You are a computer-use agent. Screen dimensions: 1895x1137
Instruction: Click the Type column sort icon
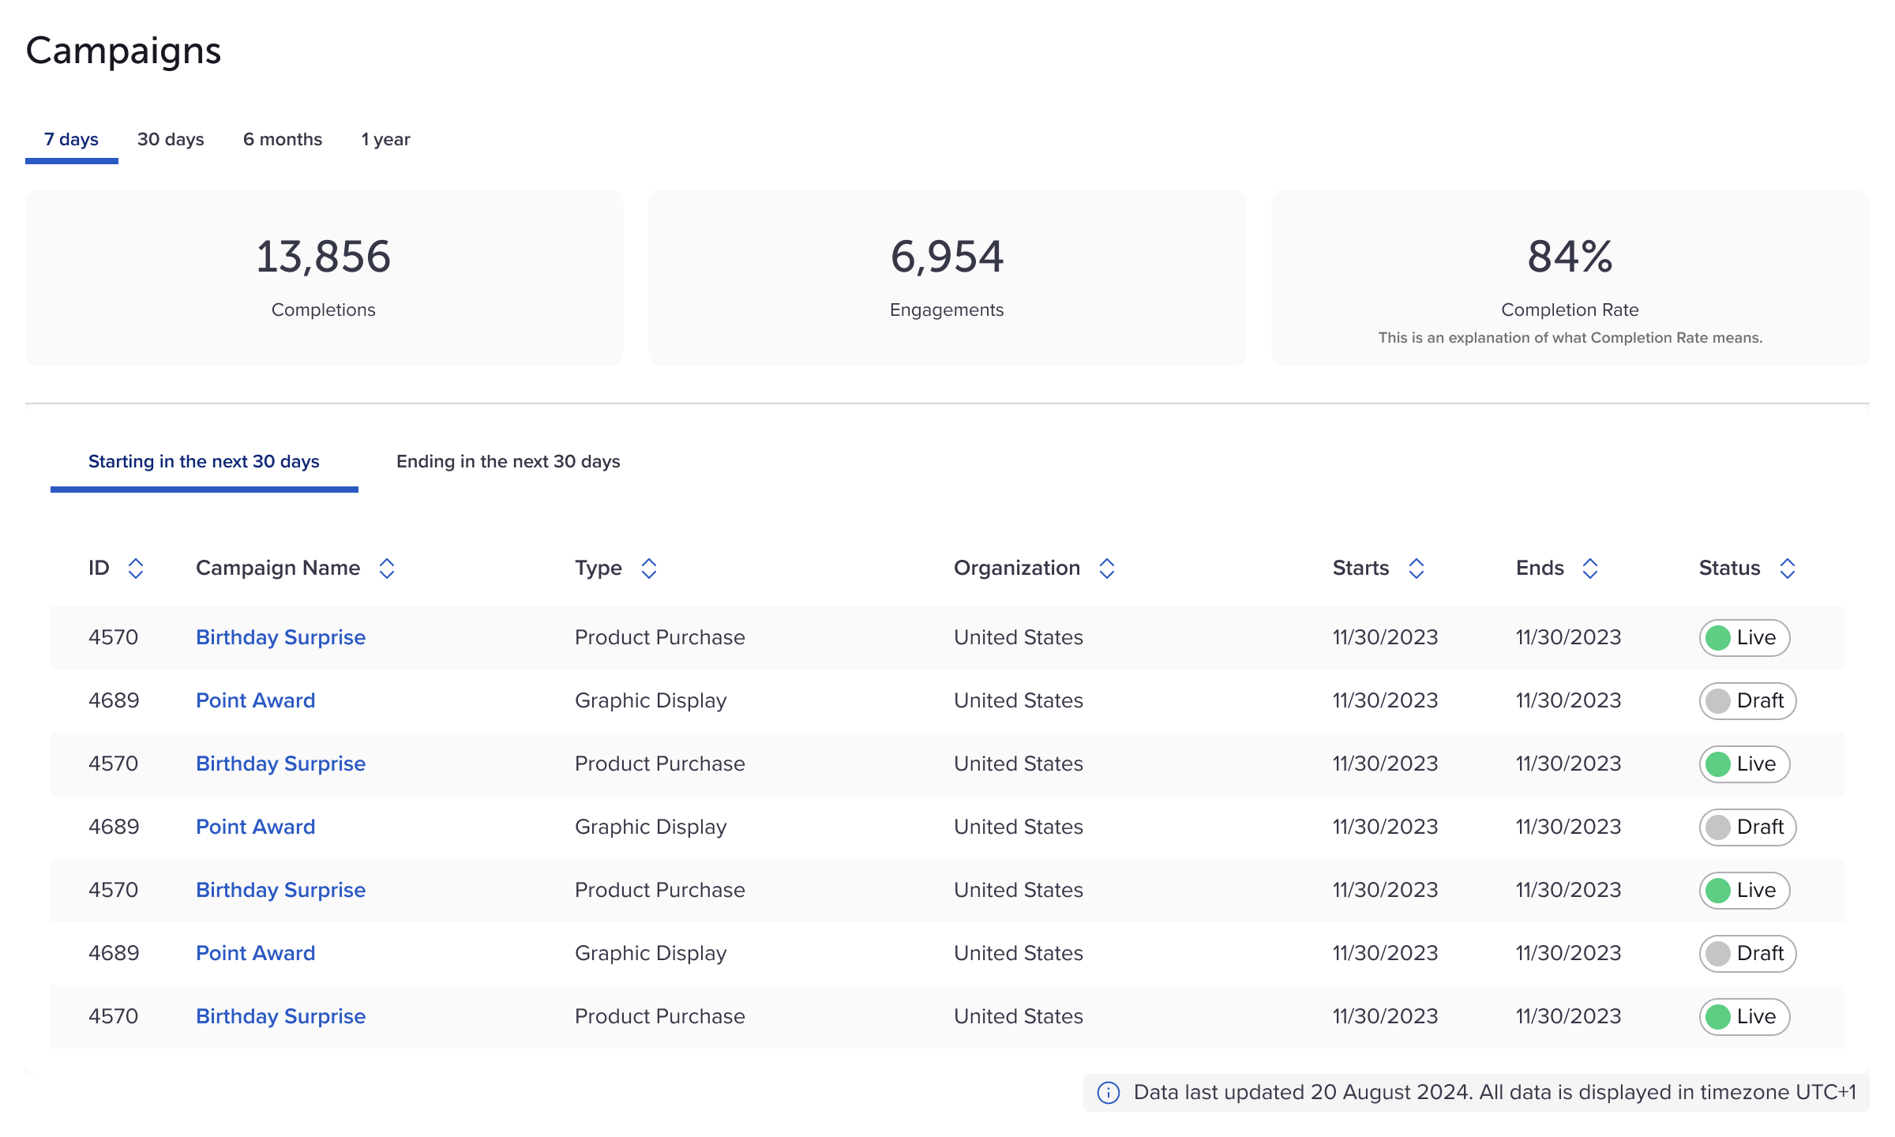(649, 568)
